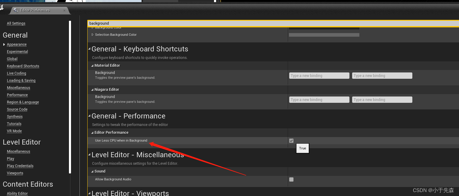Open Loading & Saving settings

pos(21,81)
